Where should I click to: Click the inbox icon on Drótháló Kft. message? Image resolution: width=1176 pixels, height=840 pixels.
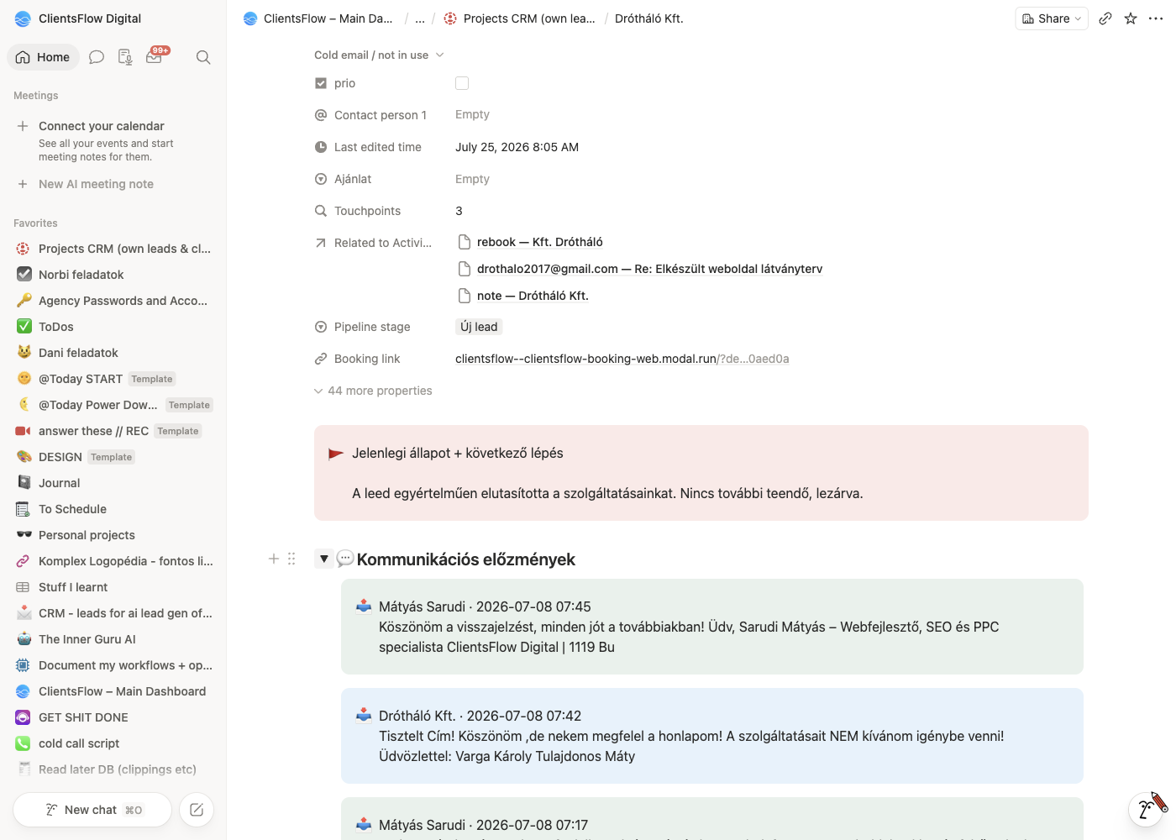pyautogui.click(x=364, y=715)
